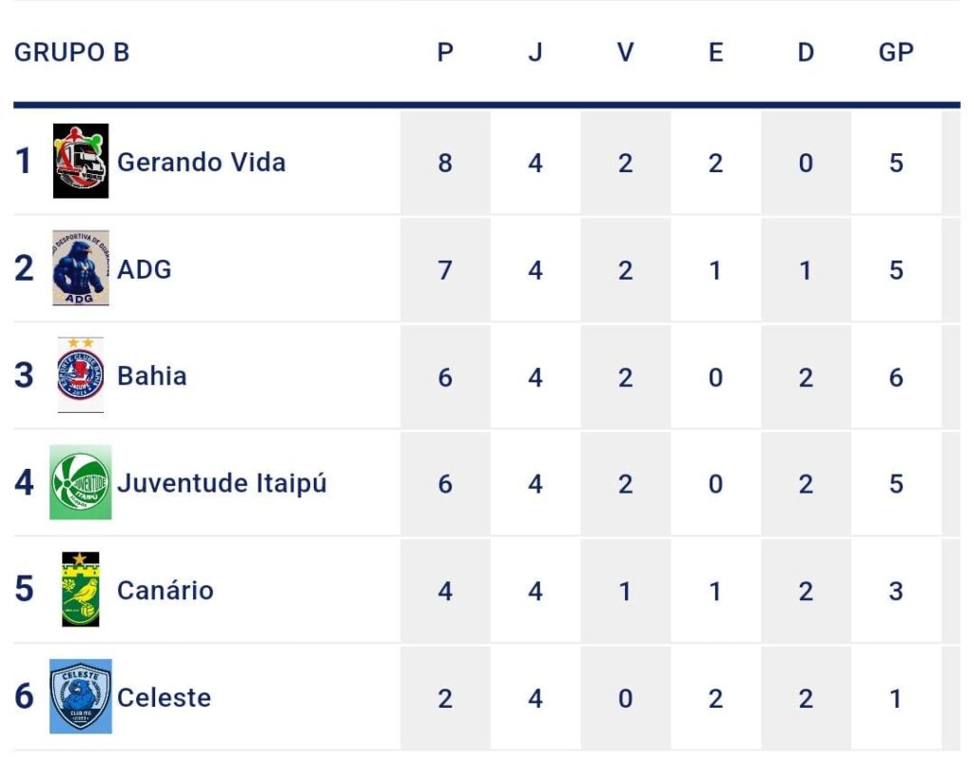The image size is (974, 760).
Task: Sort by the P points column header
Action: (x=445, y=52)
